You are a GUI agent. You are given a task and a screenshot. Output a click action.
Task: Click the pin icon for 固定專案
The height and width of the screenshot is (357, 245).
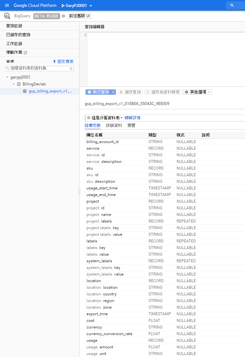tap(54, 62)
